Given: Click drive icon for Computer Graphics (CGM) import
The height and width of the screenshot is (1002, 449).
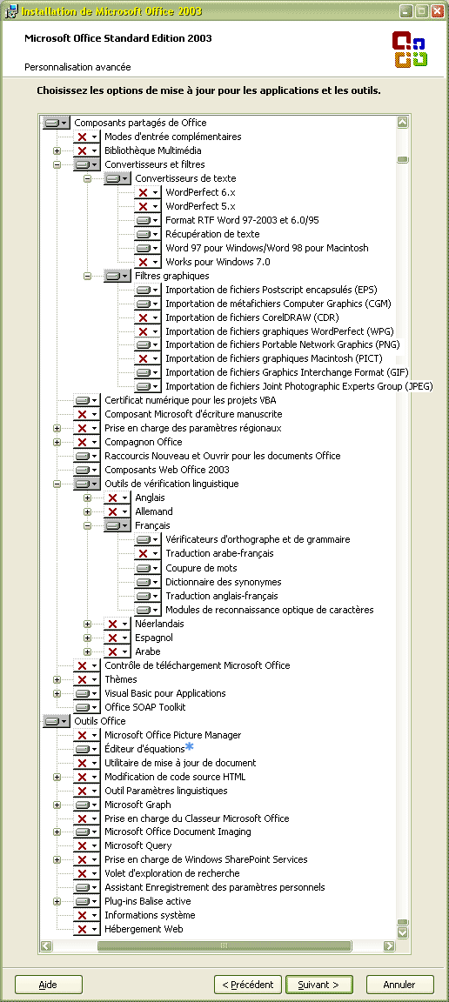Looking at the screenshot, I should tap(144, 304).
